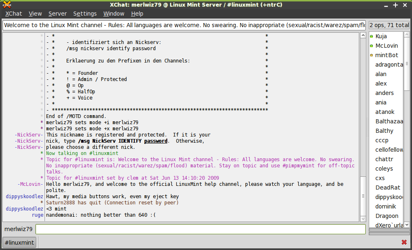Minimize the XChat window
This screenshot has height=250, width=412.
click(x=386, y=5)
